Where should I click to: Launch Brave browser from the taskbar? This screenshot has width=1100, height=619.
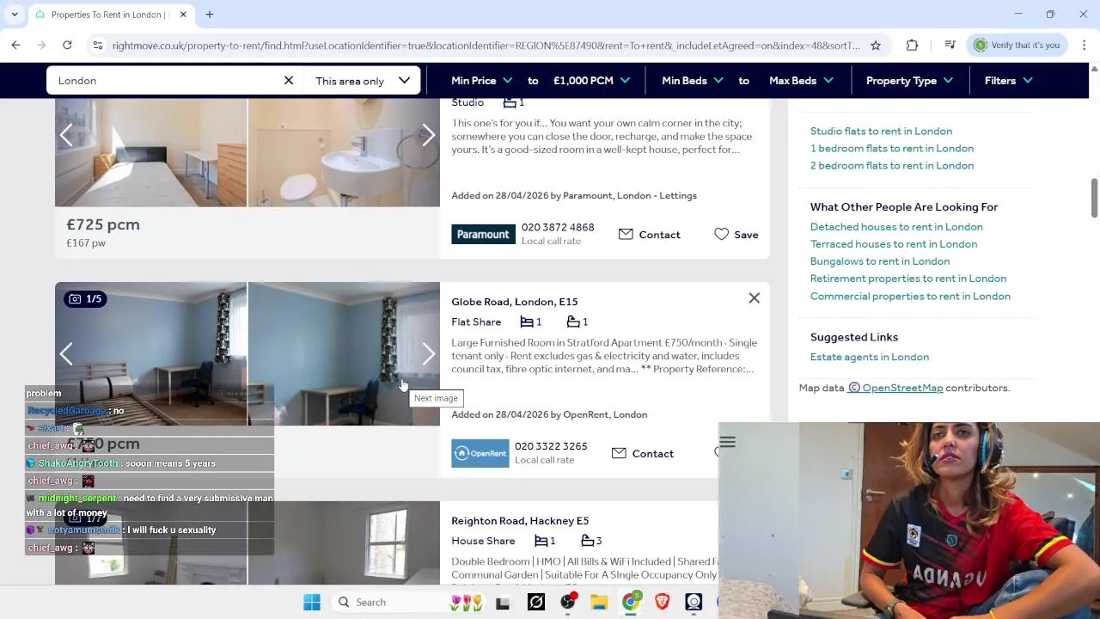pos(662,603)
